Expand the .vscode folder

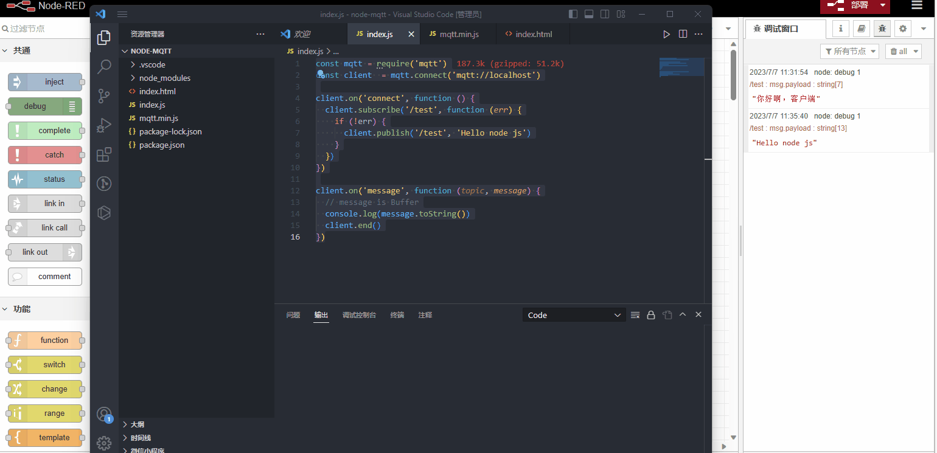point(197,64)
